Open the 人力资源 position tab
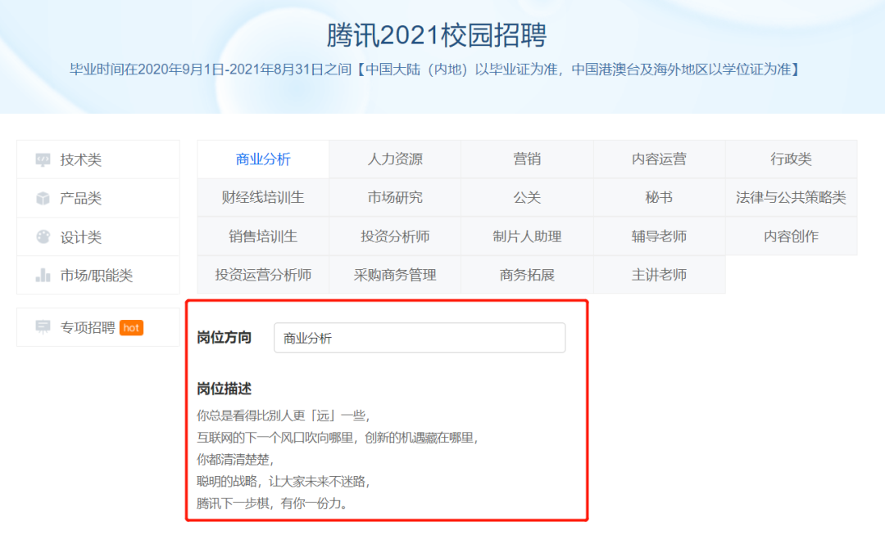 (395, 160)
